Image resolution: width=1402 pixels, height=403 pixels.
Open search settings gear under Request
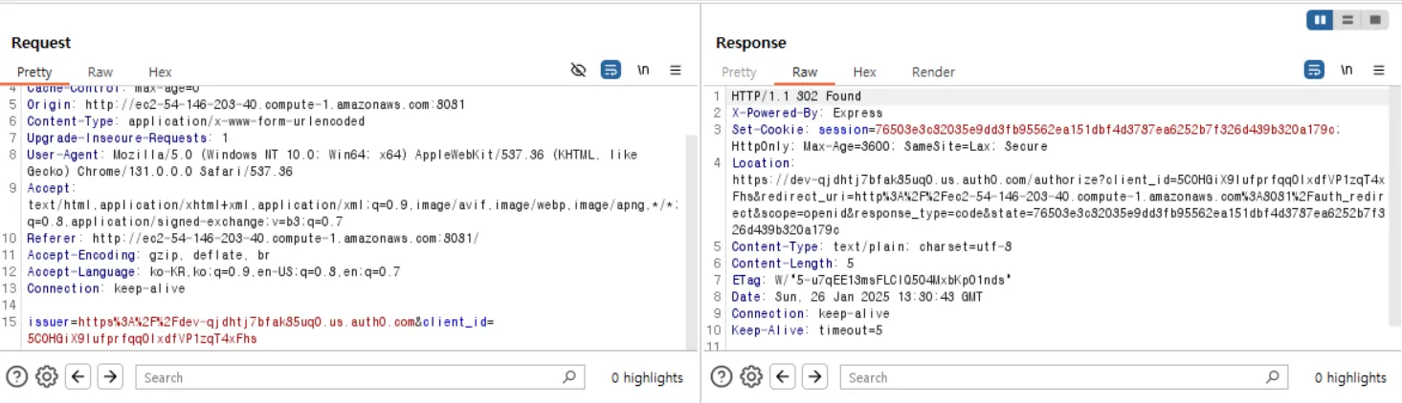coord(47,376)
